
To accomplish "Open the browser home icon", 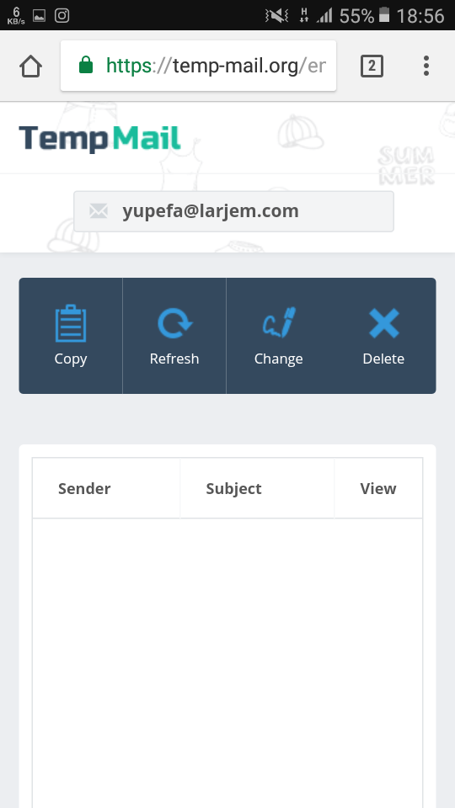I will (30, 66).
